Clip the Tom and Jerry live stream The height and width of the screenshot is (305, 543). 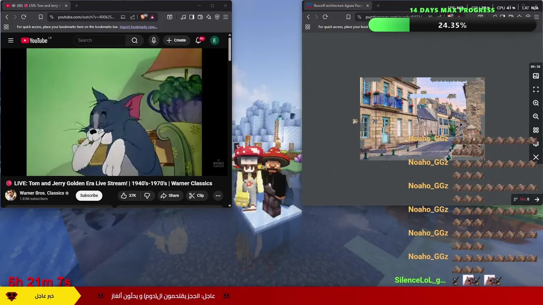tap(196, 195)
